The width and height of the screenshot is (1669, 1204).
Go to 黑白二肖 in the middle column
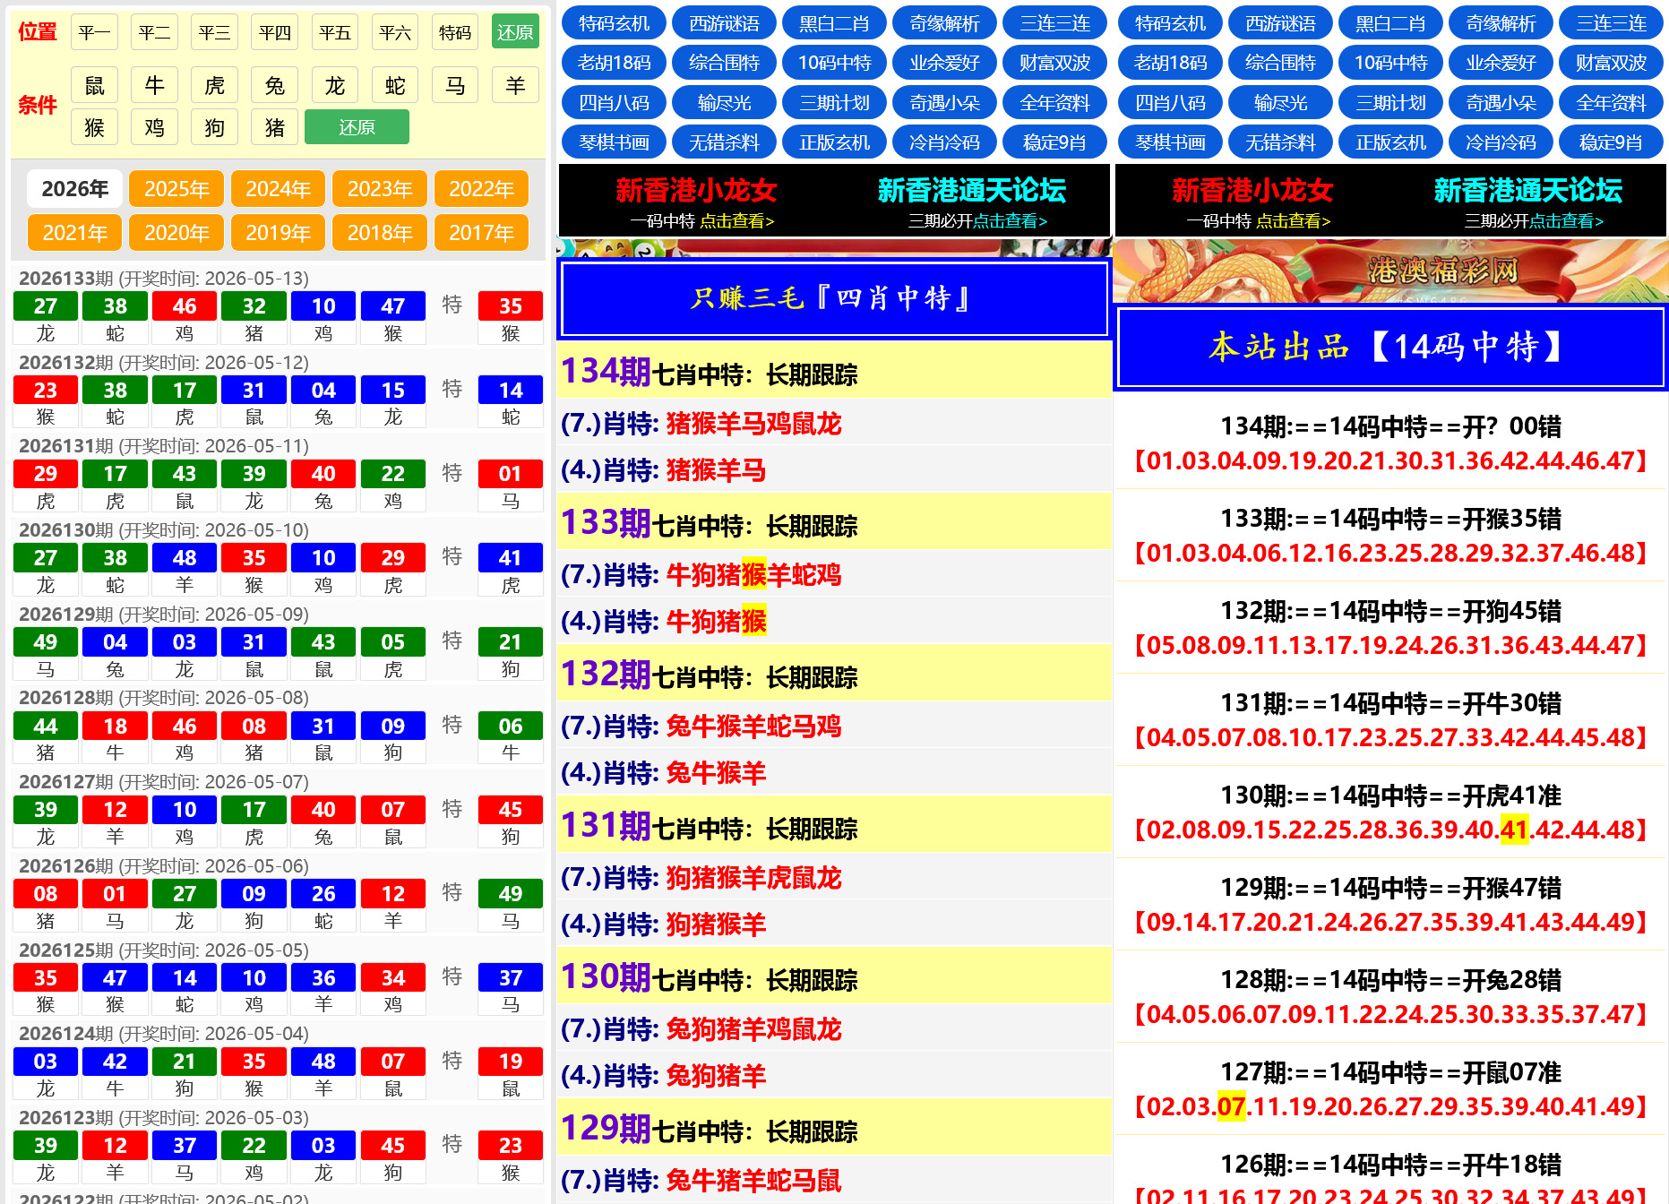click(834, 23)
